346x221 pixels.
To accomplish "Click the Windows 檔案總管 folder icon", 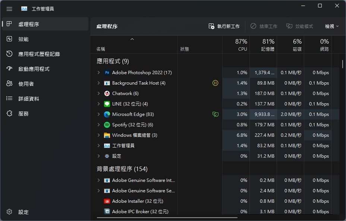I will point(107,135).
